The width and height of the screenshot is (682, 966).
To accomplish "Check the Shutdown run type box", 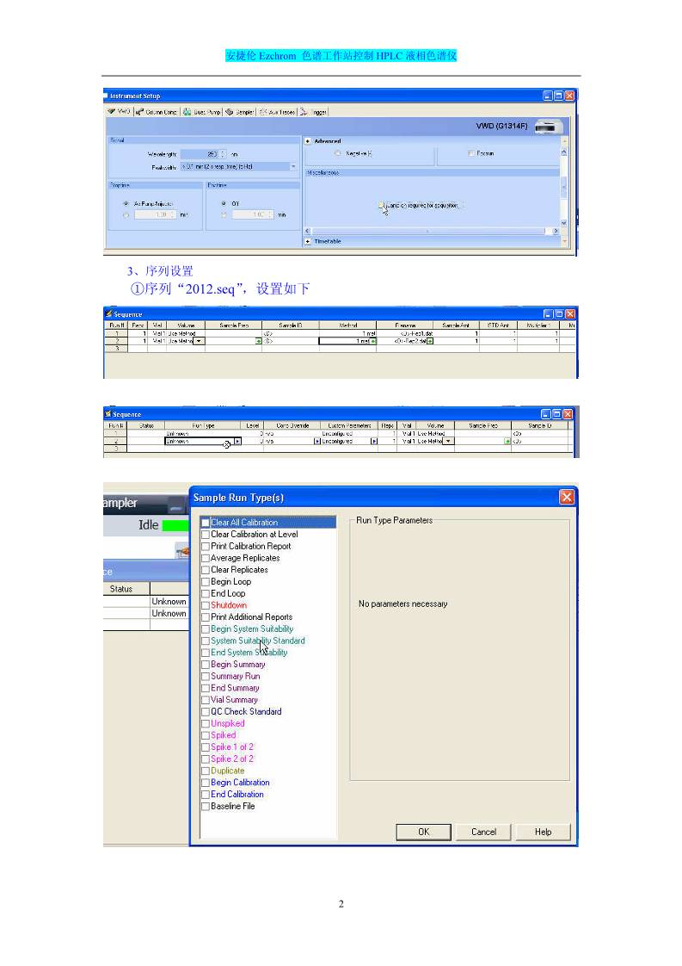I will (x=206, y=605).
